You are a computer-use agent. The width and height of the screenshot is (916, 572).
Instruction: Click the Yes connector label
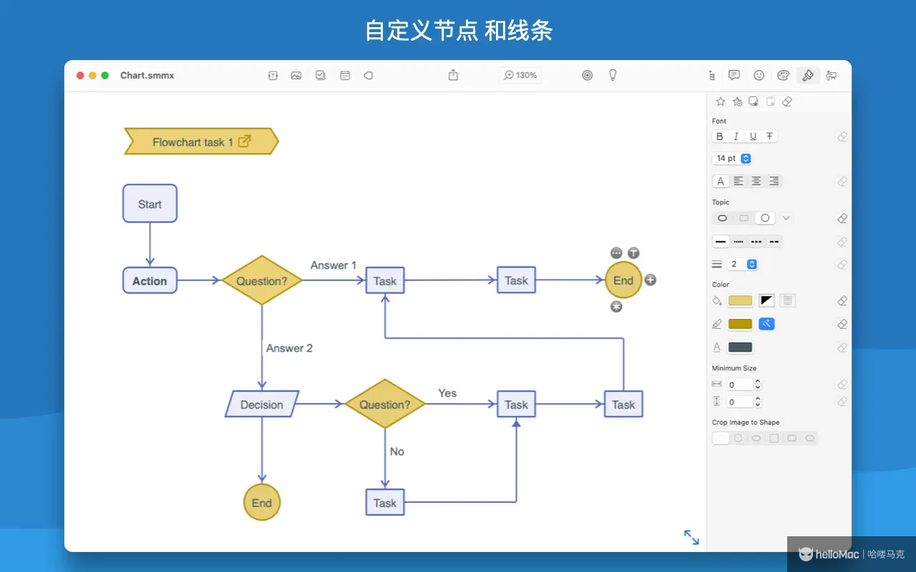pyautogui.click(x=447, y=393)
